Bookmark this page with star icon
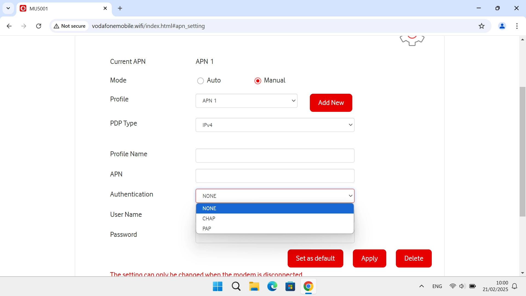The width and height of the screenshot is (526, 296). [x=481, y=26]
